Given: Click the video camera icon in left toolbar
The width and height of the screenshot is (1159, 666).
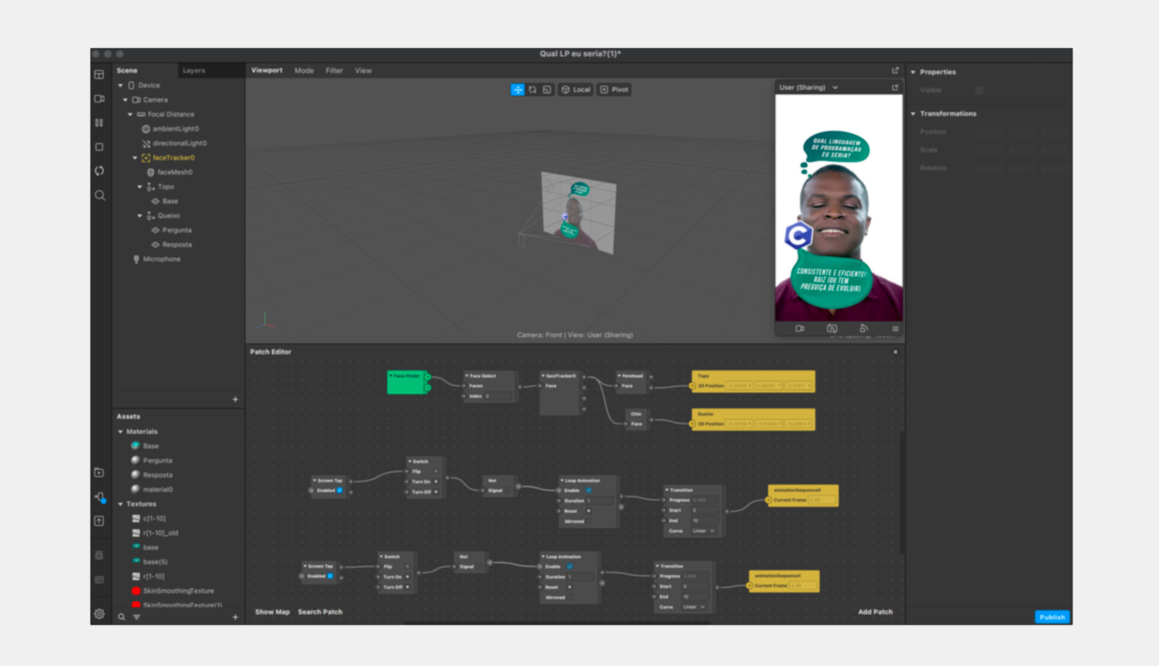Looking at the screenshot, I should [100, 99].
